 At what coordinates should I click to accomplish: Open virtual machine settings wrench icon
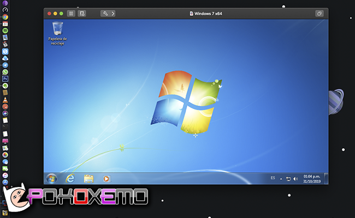105,14
